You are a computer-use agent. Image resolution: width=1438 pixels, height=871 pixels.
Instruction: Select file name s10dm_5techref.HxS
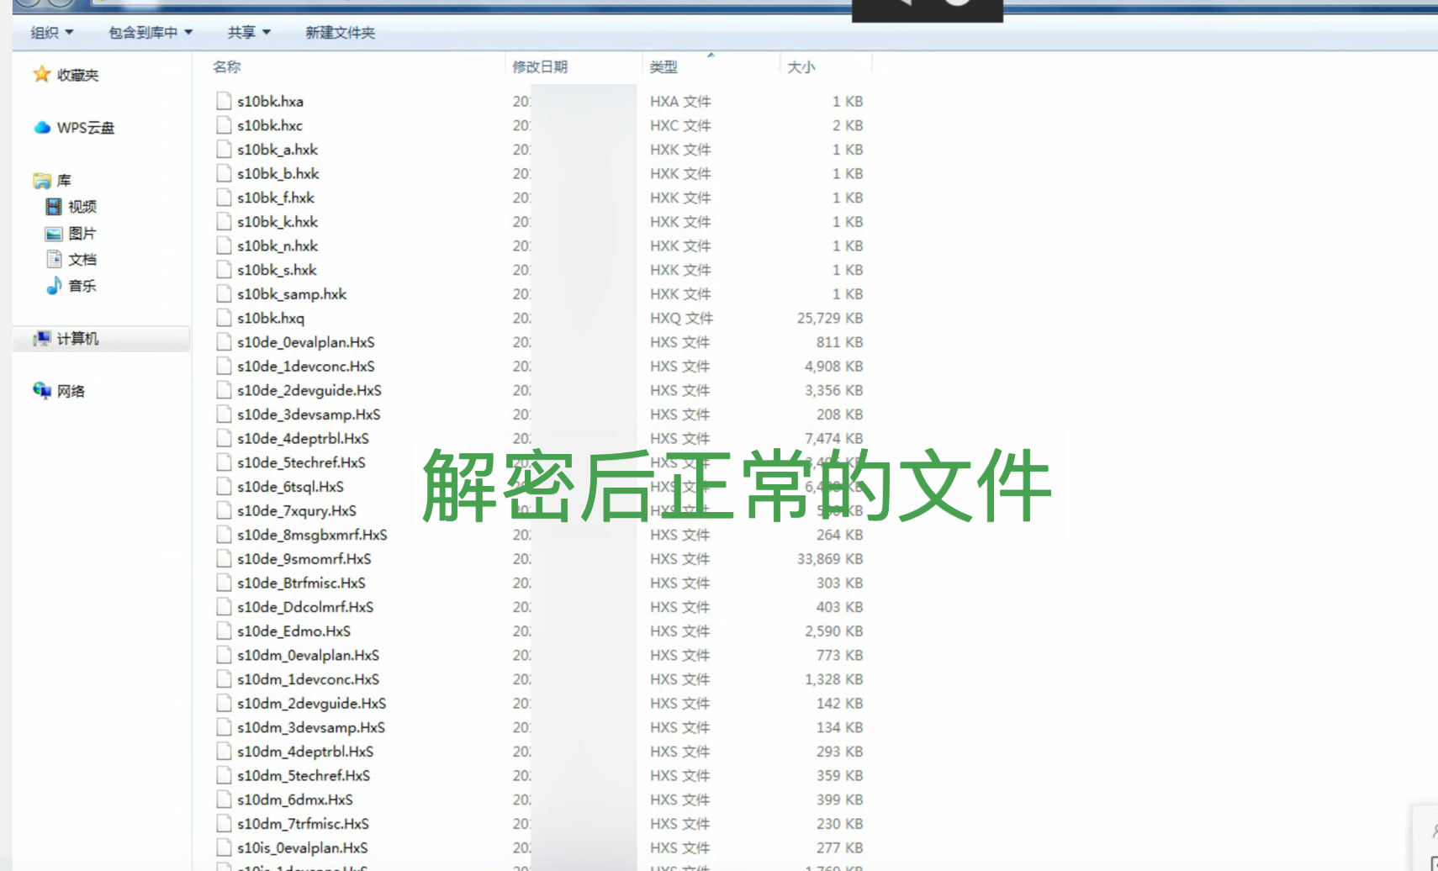click(304, 776)
